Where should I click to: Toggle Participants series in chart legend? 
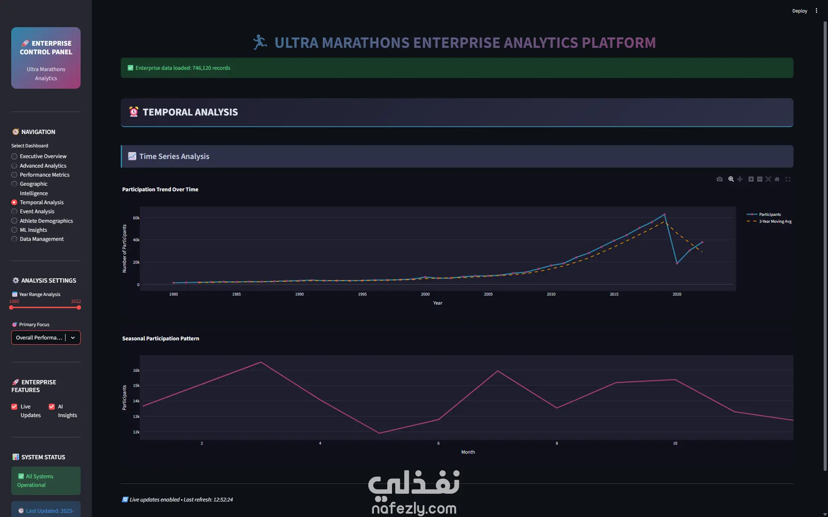pyautogui.click(x=769, y=215)
